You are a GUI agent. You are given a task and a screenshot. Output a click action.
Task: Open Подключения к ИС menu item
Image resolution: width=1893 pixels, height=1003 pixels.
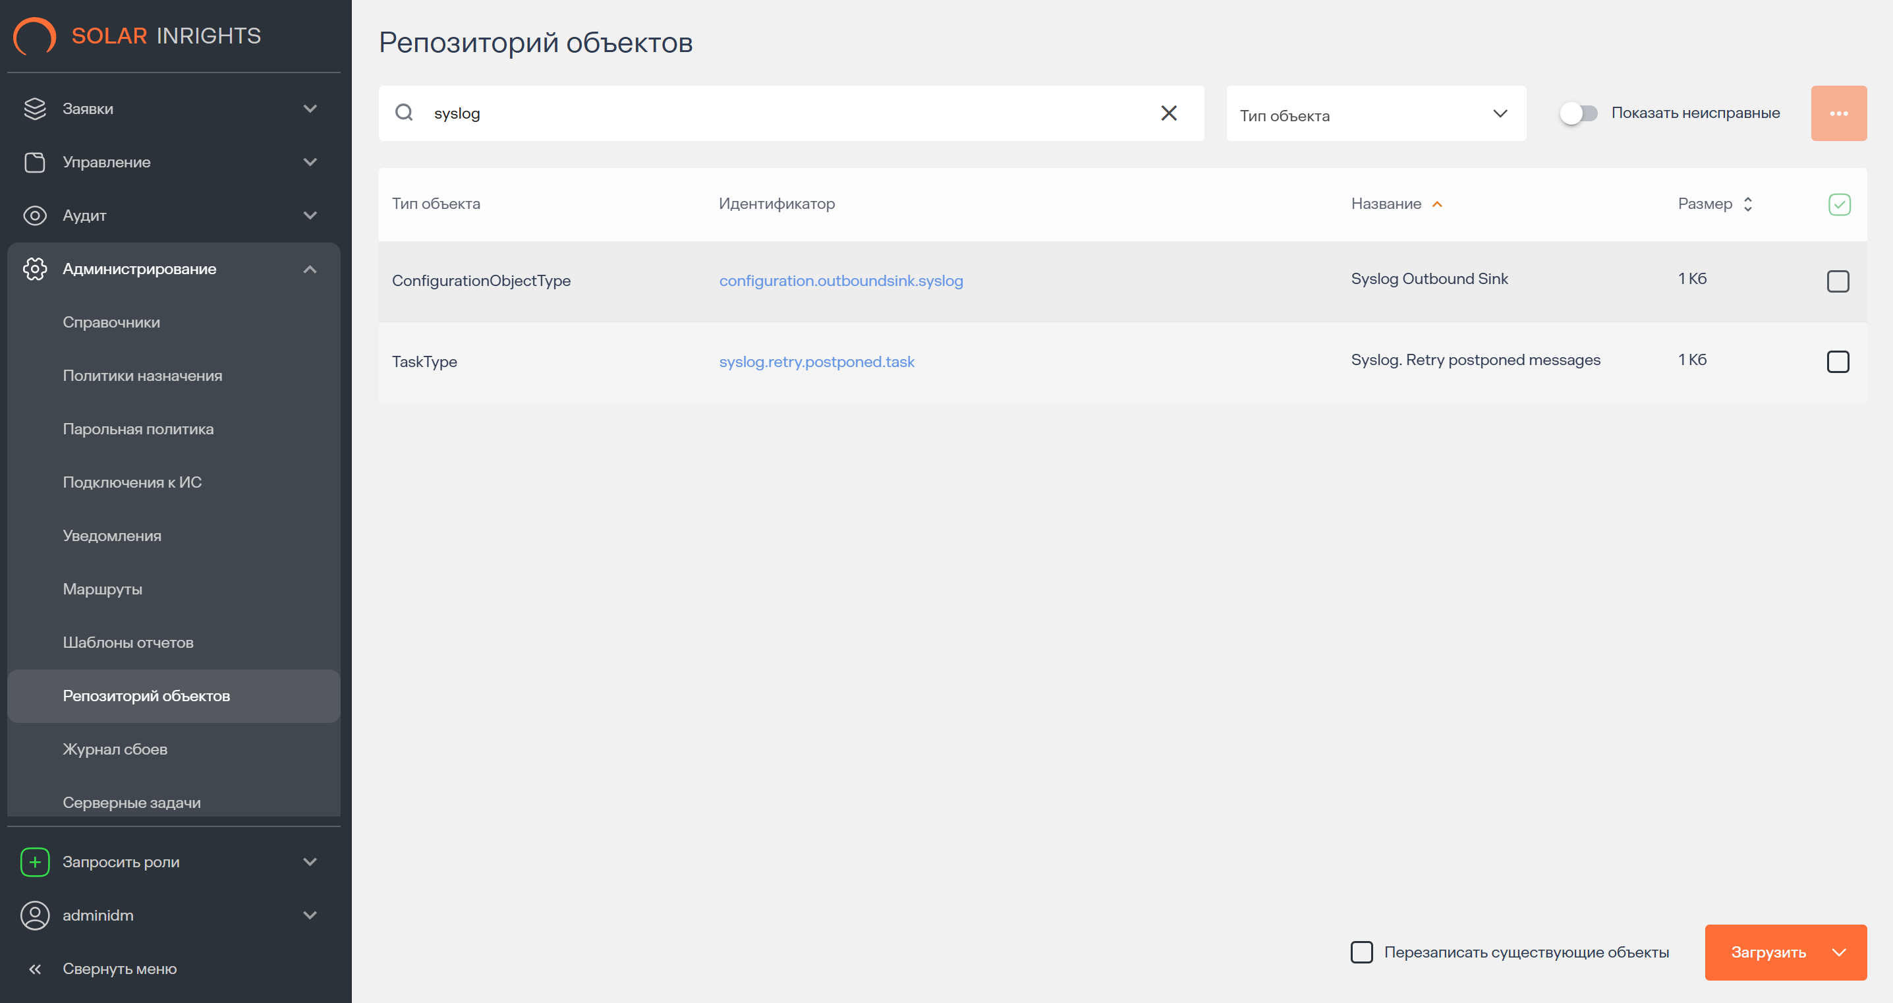point(174,483)
